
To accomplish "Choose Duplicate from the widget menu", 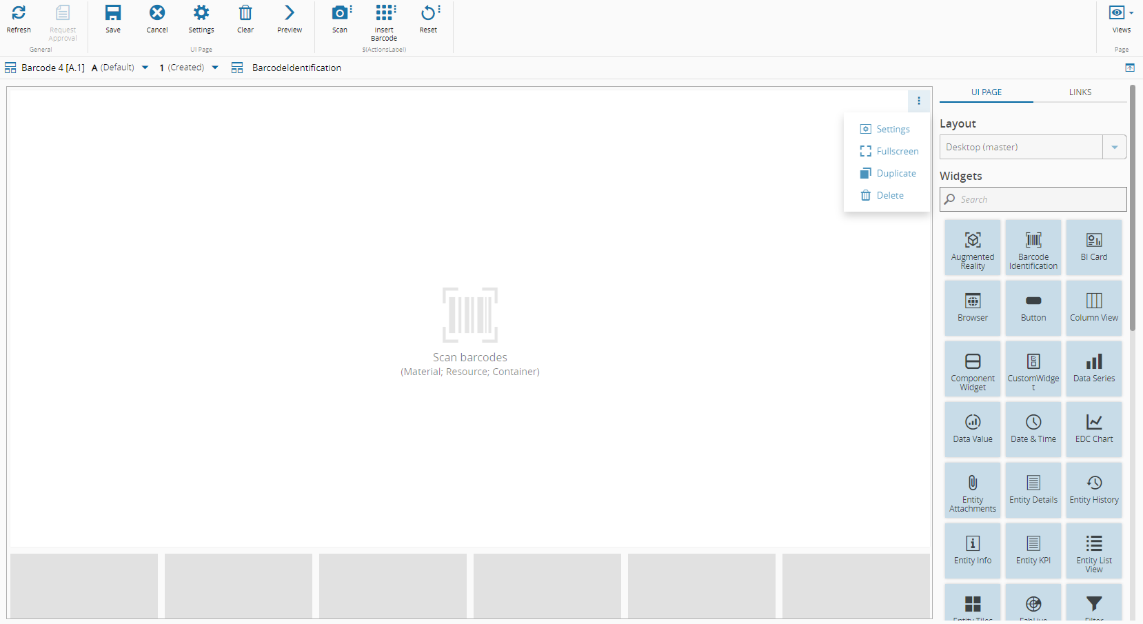I will pos(896,174).
